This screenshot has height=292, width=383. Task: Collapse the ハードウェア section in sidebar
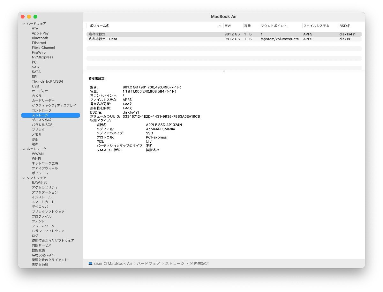coord(24,23)
